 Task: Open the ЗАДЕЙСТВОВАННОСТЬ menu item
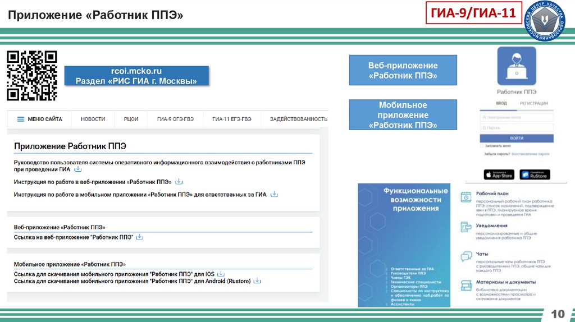tap(299, 119)
